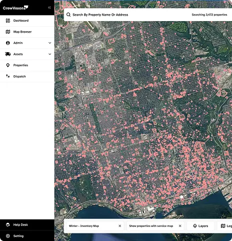The width and height of the screenshot is (232, 241).
Task: Collapse the sidebar with double-chevron icon
Action: (49, 8)
